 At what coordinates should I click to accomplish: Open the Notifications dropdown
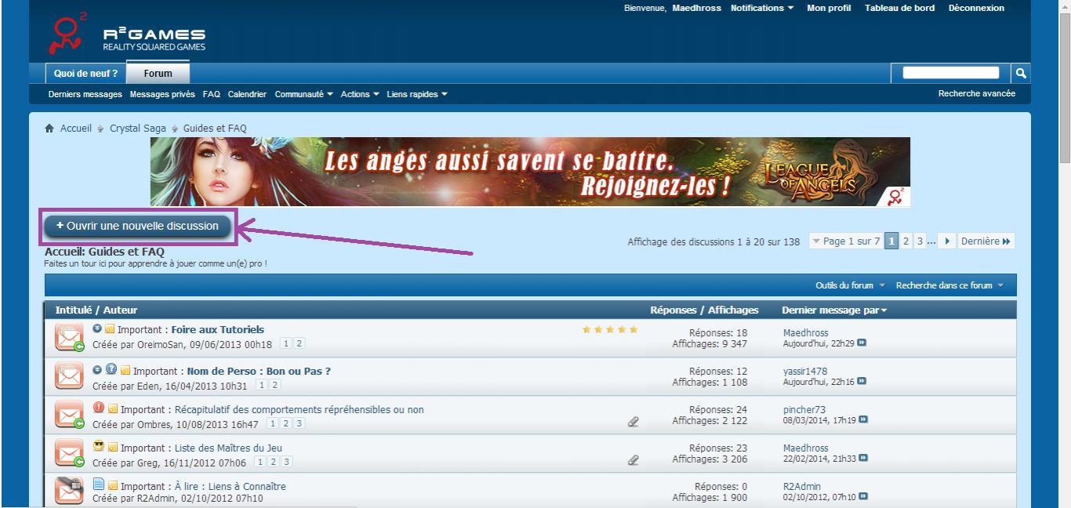(762, 8)
